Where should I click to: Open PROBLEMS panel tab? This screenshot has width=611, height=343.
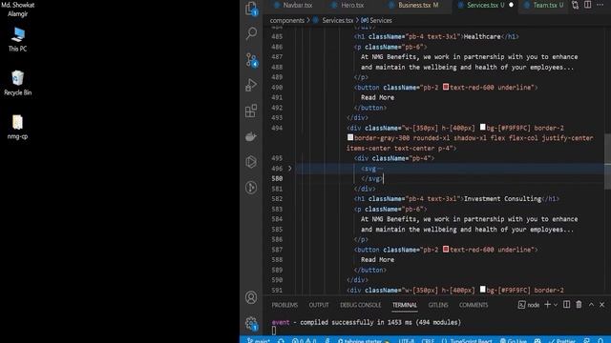[284, 305]
